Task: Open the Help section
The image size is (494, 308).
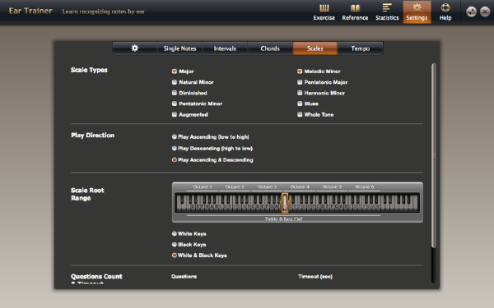Action: point(445,12)
